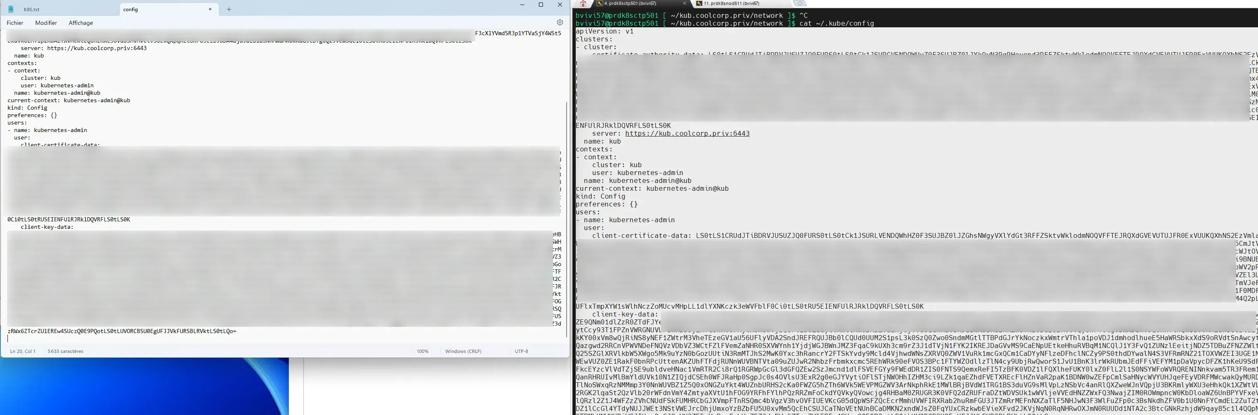
Task: Maximize the Notepad window
Action: (x=541, y=5)
